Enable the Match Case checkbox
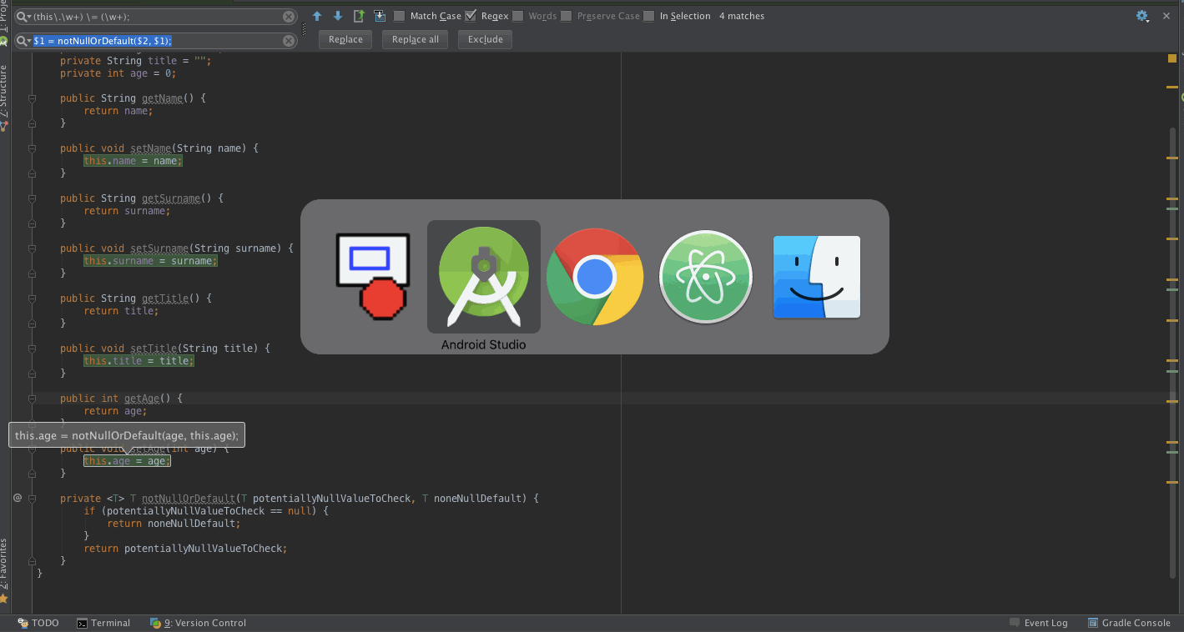This screenshot has height=632, width=1184. click(x=400, y=16)
